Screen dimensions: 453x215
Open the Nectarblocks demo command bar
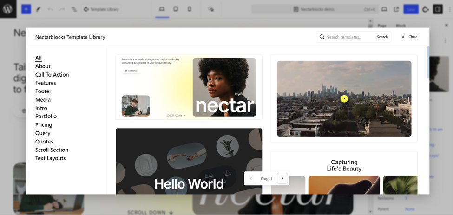coord(315,9)
